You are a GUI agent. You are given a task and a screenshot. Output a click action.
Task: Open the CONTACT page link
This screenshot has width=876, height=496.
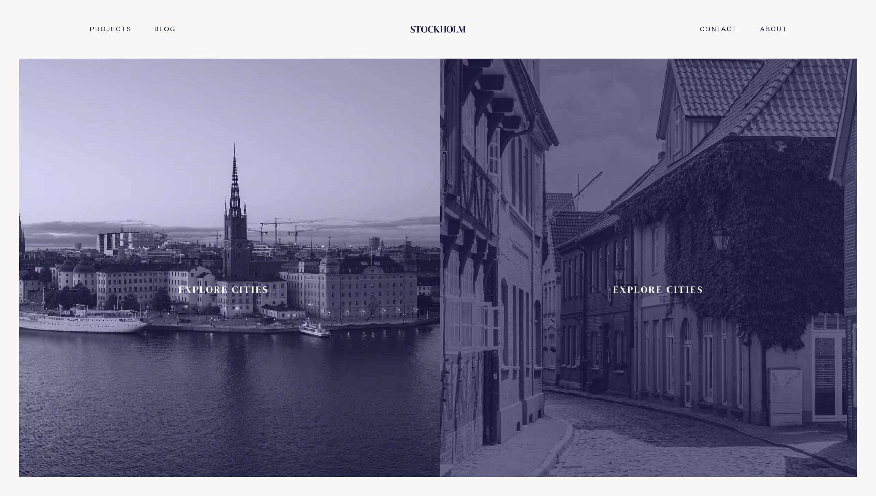718,29
